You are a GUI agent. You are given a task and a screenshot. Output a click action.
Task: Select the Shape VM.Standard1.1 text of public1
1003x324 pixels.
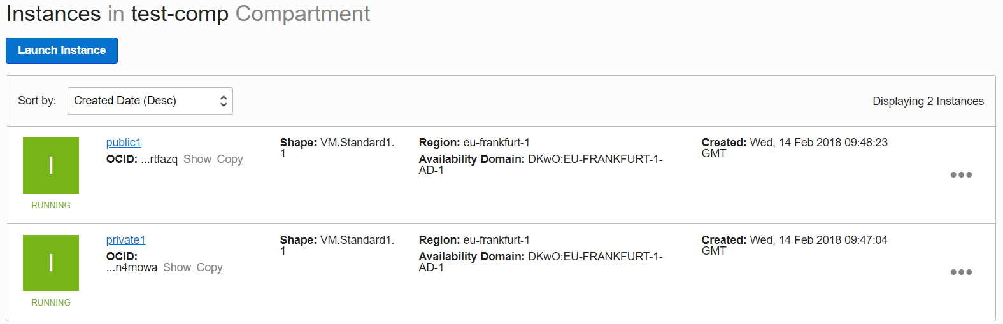[338, 148]
